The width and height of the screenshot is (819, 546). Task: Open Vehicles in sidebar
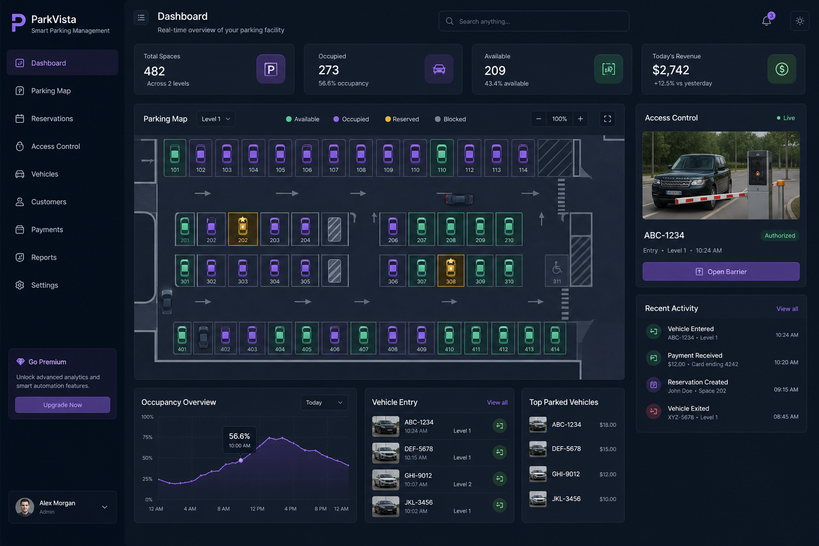[x=62, y=174]
